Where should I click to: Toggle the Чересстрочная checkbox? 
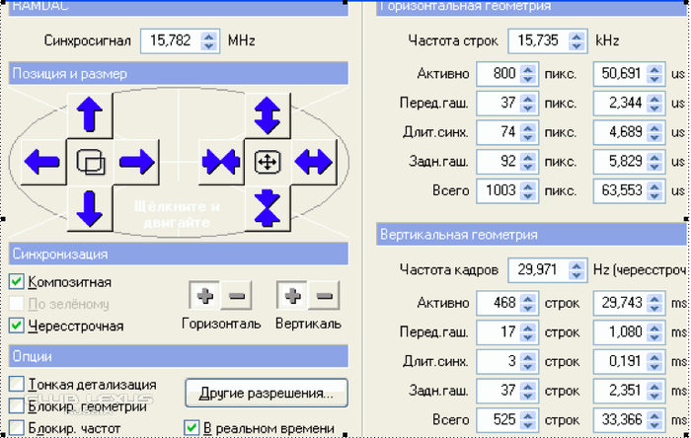pos(16,326)
